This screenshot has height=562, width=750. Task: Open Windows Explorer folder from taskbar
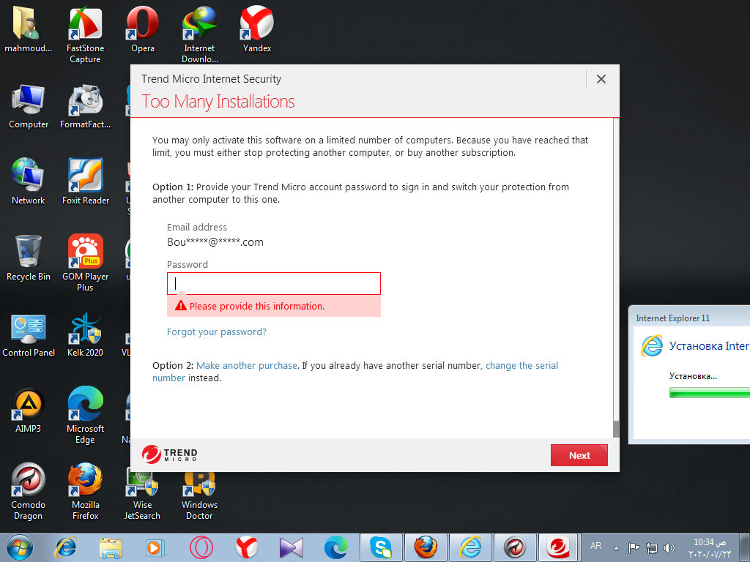coord(111,547)
